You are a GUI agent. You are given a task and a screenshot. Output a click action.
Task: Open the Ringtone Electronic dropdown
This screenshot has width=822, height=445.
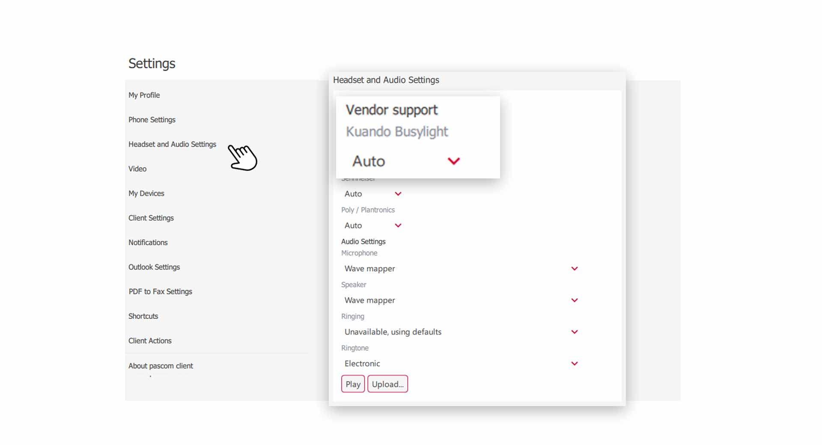click(x=461, y=364)
